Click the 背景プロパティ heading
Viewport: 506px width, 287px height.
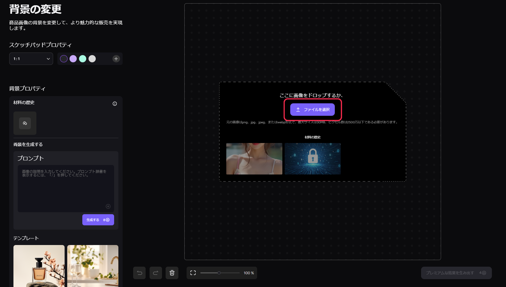[27, 89]
